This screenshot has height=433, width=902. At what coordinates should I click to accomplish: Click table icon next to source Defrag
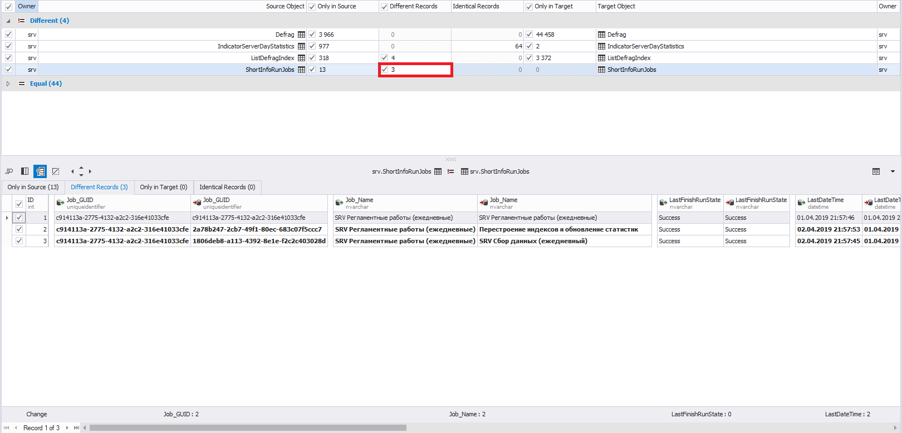[301, 35]
